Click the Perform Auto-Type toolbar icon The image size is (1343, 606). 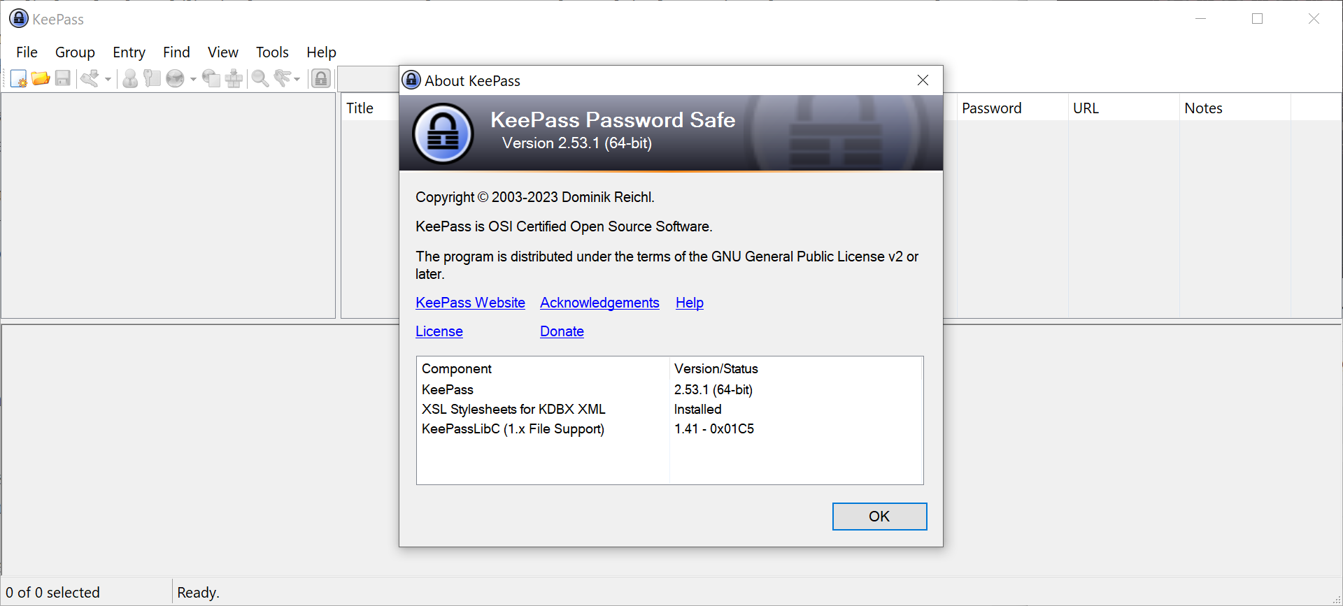coord(234,78)
